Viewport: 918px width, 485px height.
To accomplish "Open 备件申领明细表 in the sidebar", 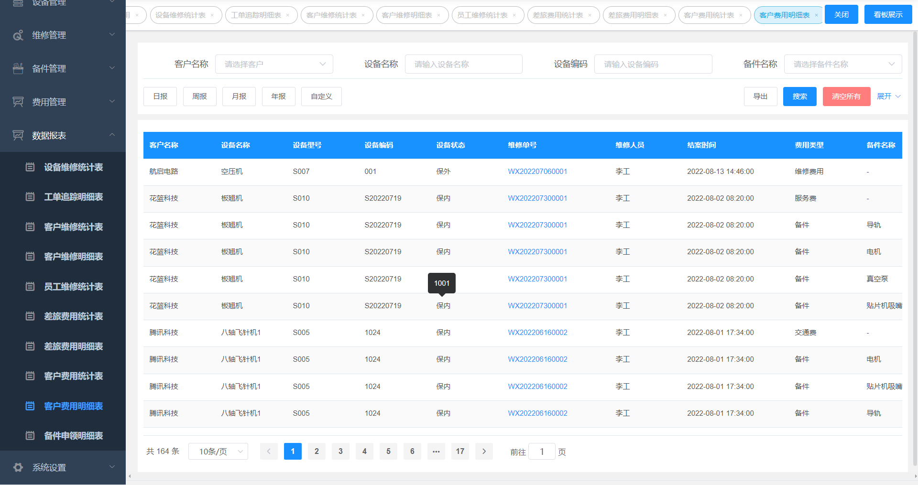I will (x=73, y=436).
